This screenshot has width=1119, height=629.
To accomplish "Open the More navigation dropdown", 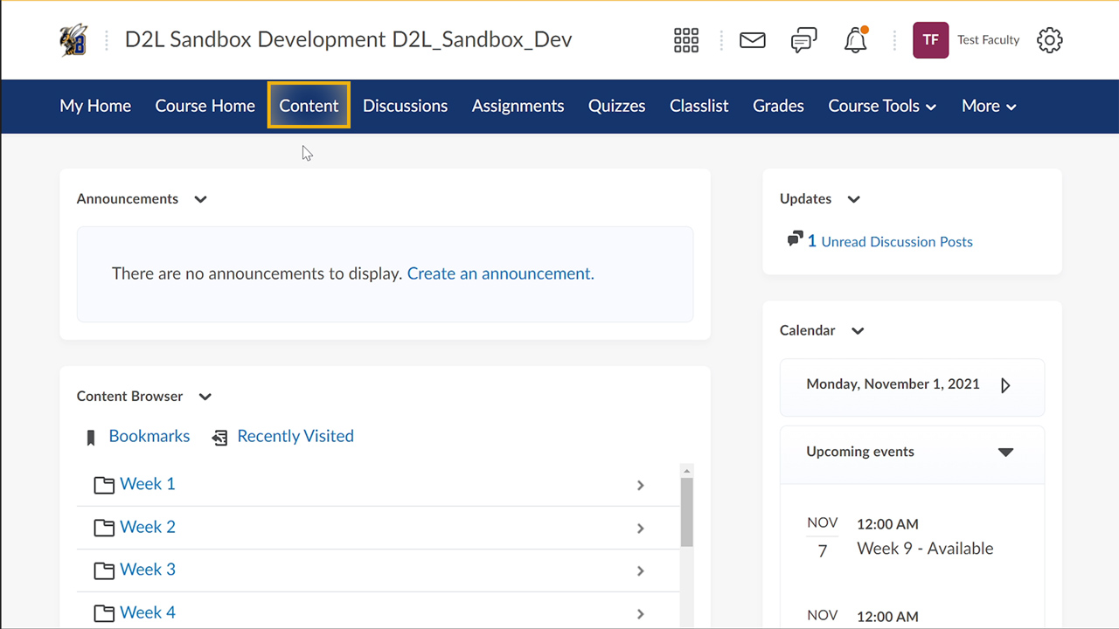I will [x=988, y=106].
